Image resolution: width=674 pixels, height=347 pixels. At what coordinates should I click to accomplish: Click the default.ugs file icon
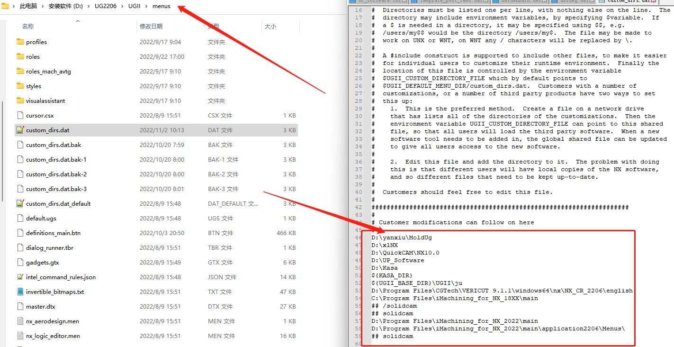click(x=20, y=218)
